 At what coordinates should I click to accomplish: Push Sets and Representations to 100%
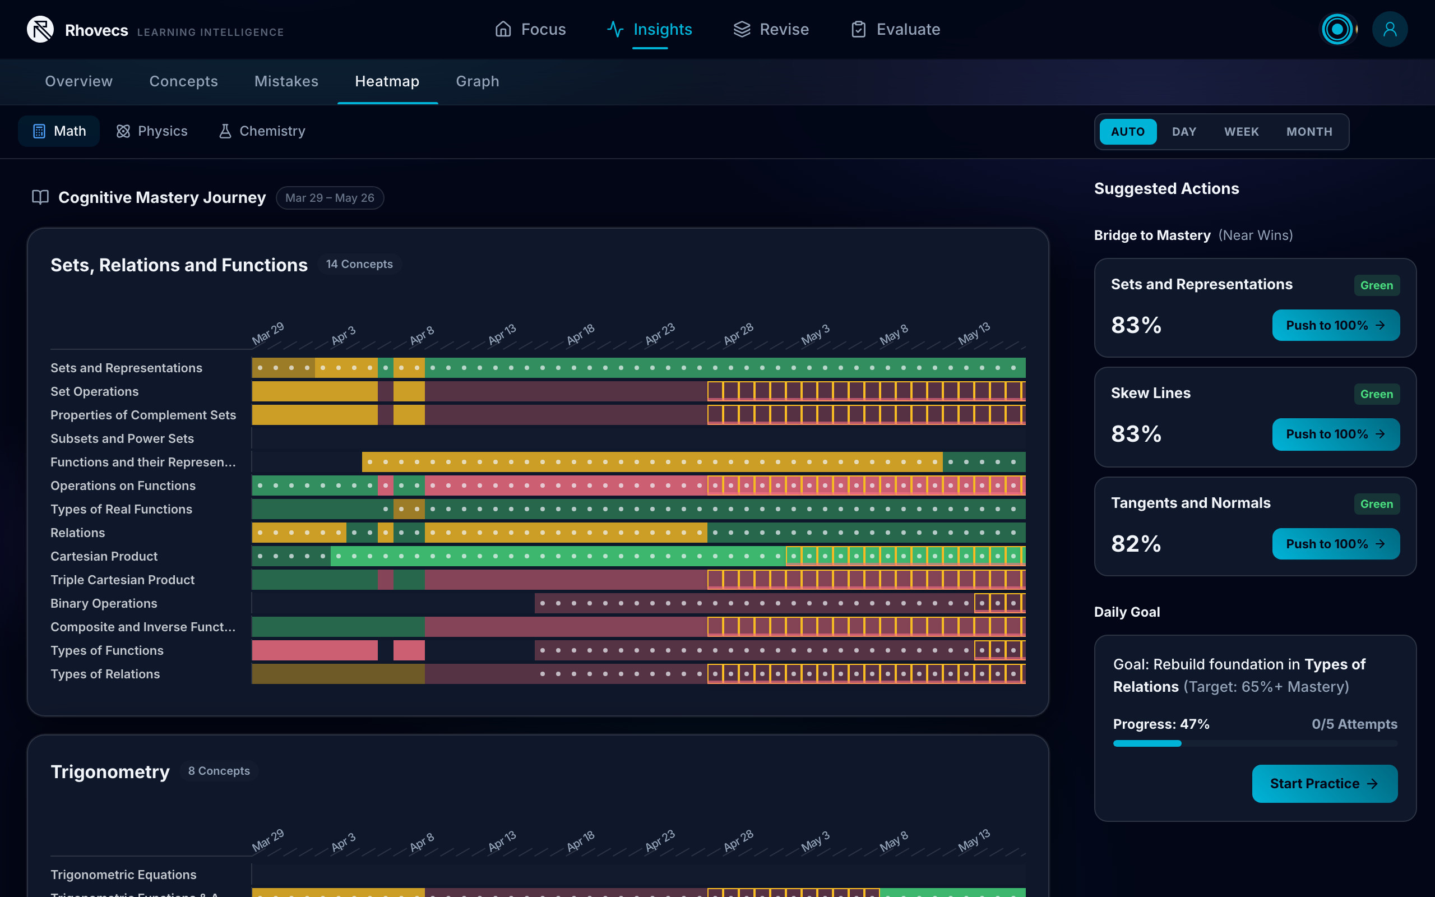coord(1335,325)
